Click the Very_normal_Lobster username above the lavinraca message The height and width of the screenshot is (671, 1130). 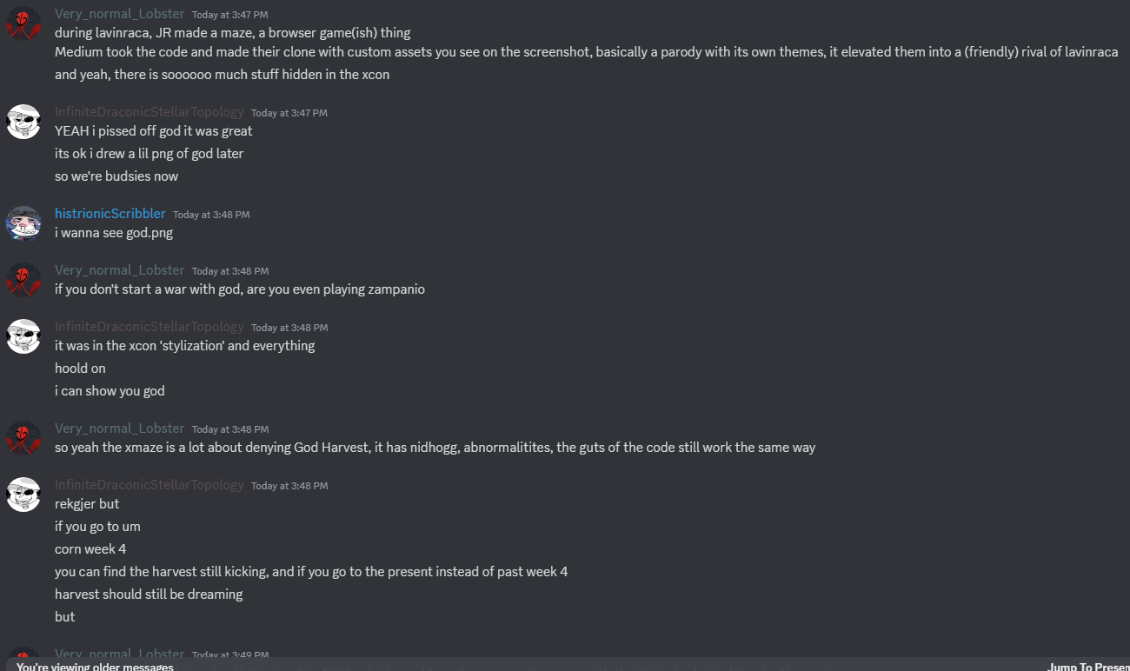(x=119, y=14)
